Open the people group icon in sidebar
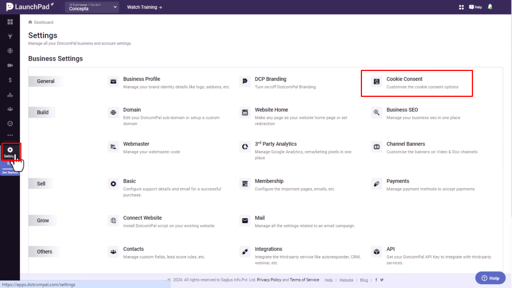This screenshot has height=288, width=512. [10, 109]
